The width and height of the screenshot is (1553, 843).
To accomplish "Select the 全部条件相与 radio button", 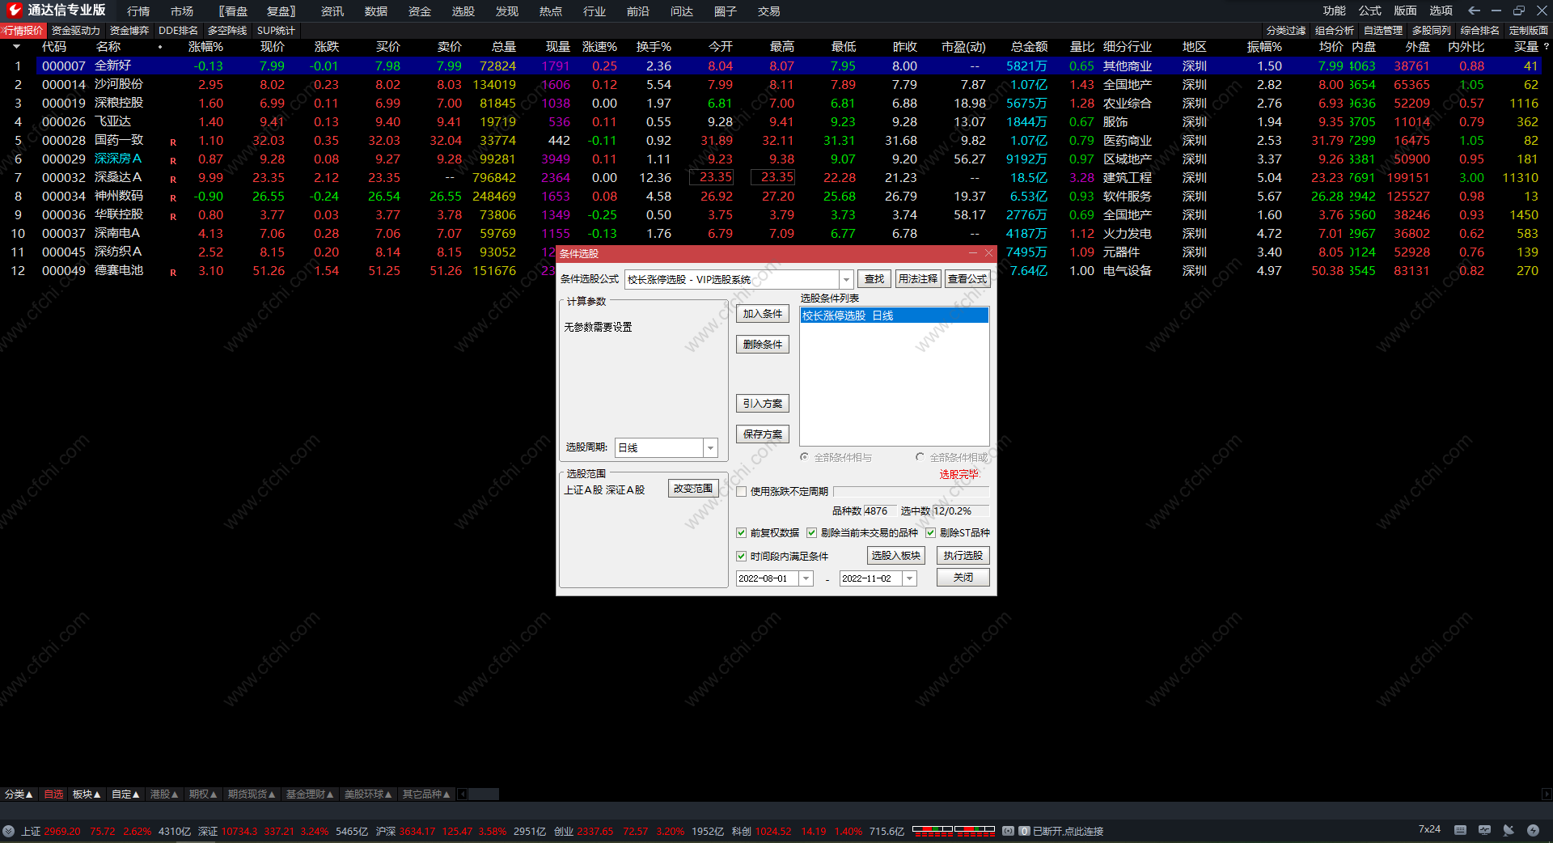I will point(804,457).
